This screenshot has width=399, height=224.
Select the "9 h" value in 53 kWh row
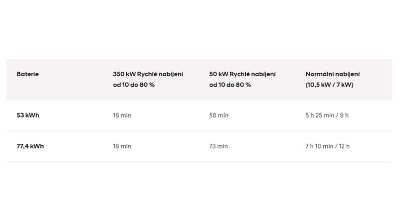(x=344, y=115)
